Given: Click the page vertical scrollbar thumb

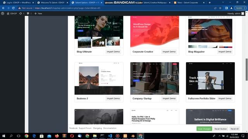Looking at the screenshot, I should point(246,69).
